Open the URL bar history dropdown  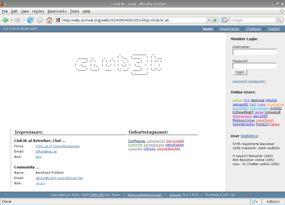click(x=208, y=20)
